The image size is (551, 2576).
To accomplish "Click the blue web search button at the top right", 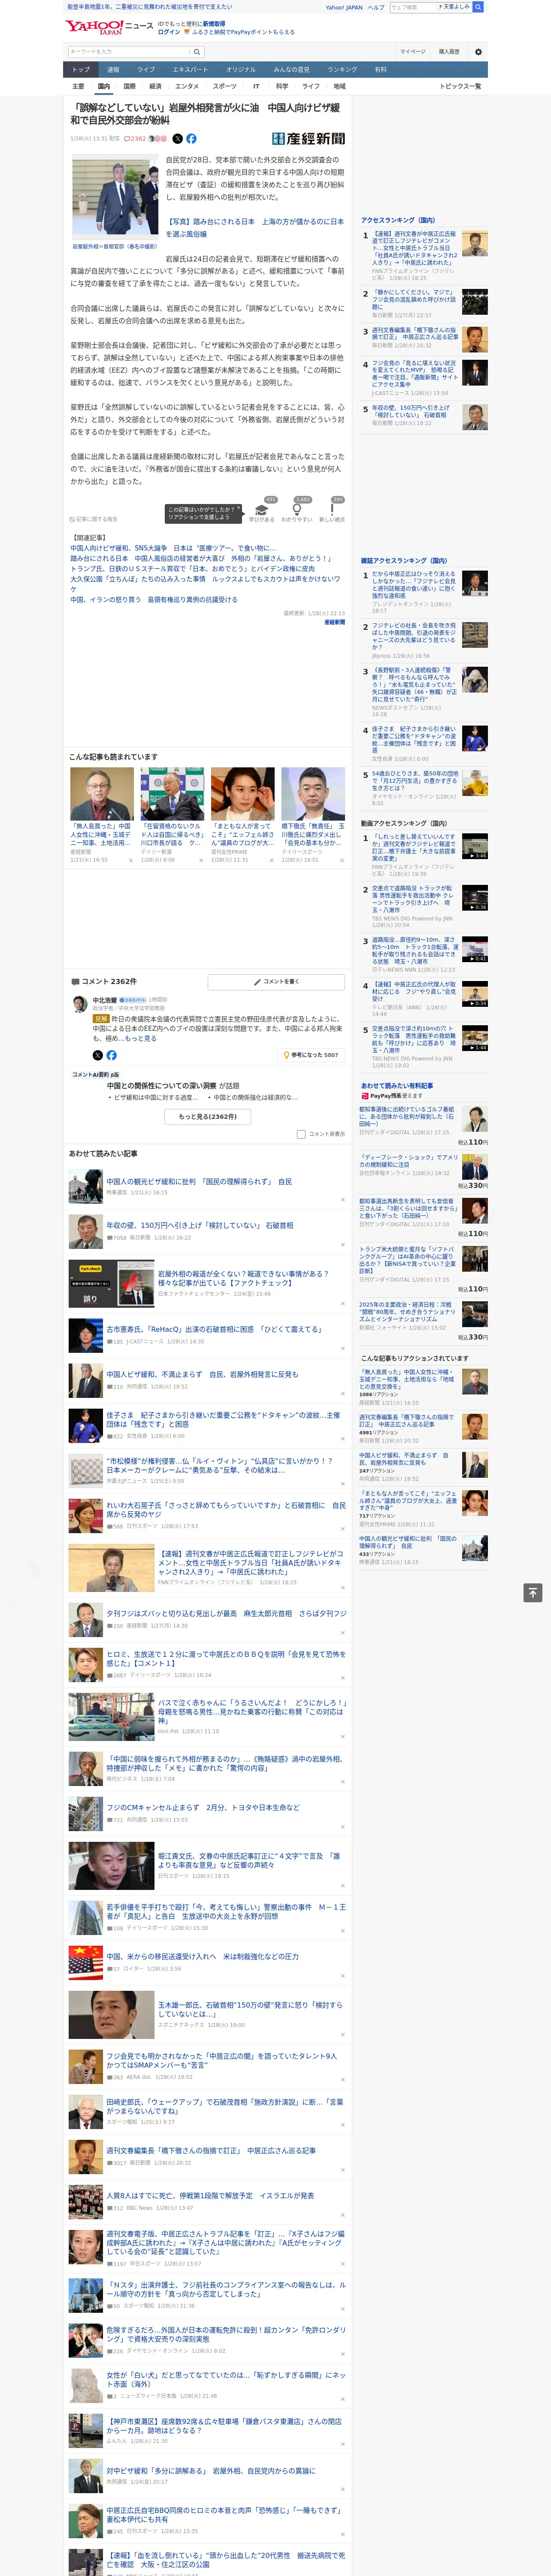I will pyautogui.click(x=478, y=7).
